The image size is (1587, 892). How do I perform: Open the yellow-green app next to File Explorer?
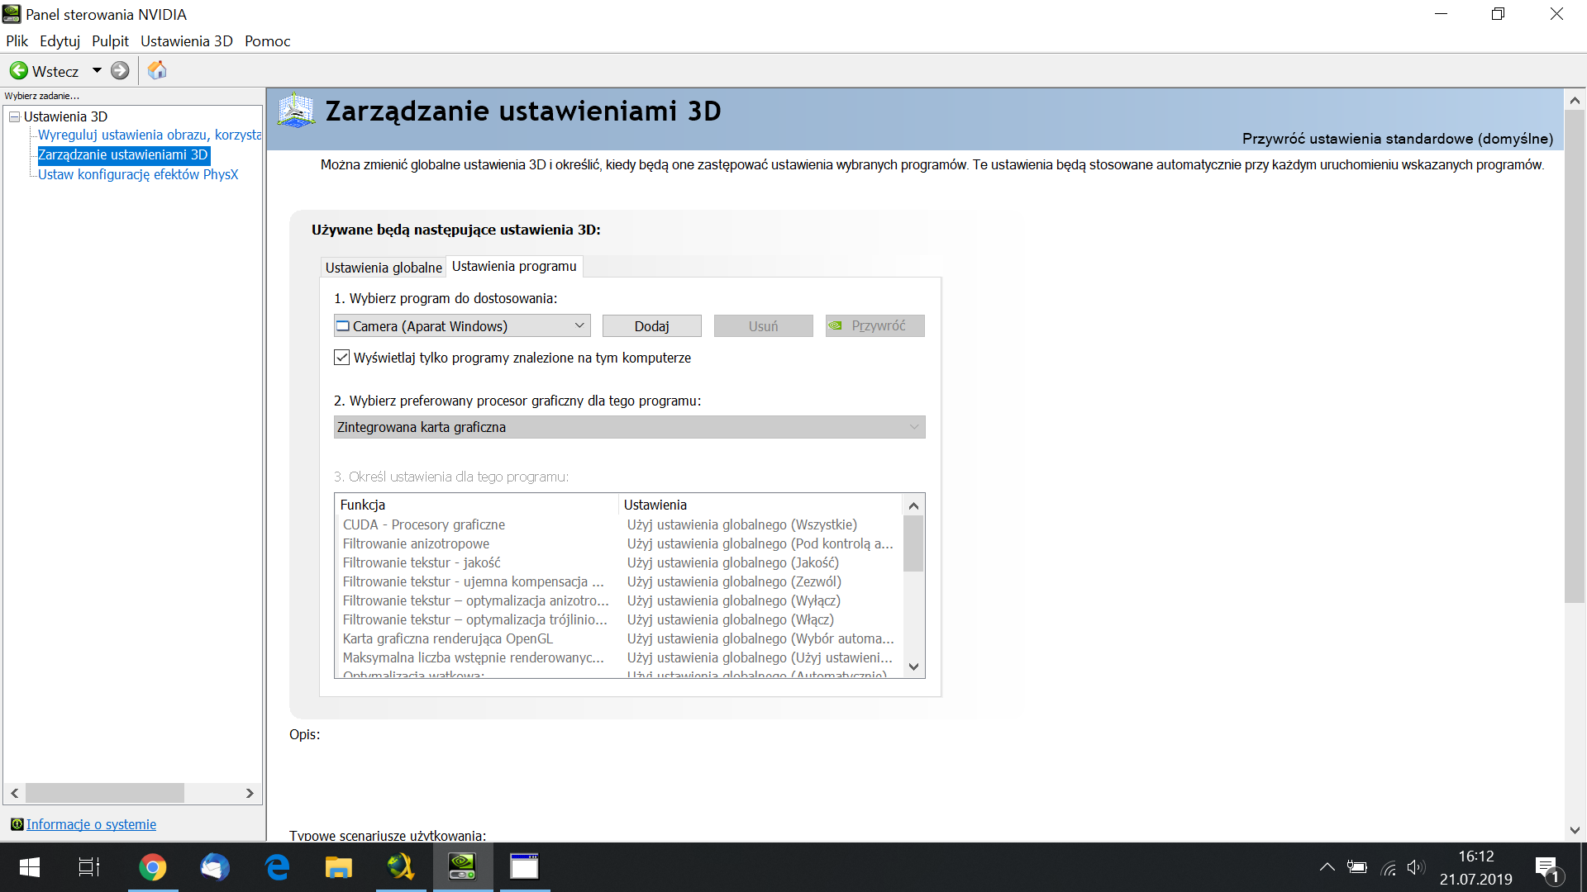pos(400,867)
